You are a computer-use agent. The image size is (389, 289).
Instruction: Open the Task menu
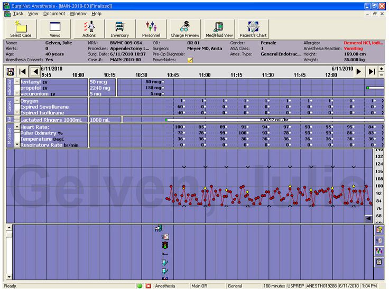tap(18, 14)
